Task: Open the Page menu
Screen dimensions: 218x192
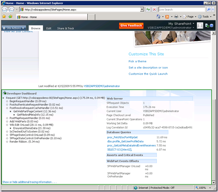Action: pos(190,17)
